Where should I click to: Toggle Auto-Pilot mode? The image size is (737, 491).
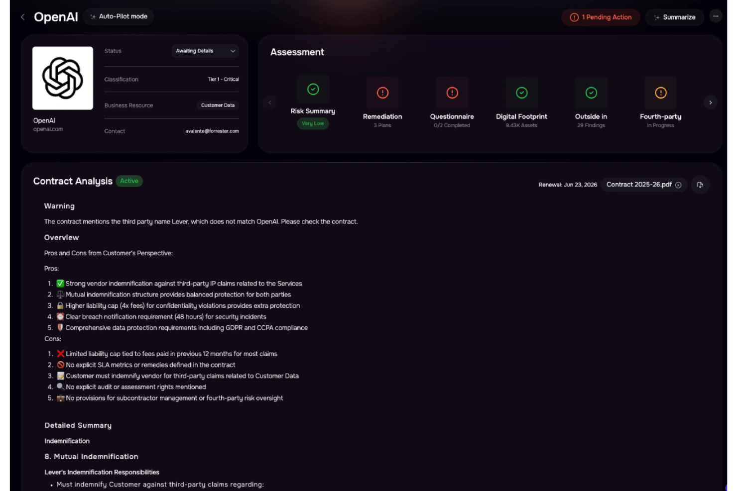coord(118,16)
